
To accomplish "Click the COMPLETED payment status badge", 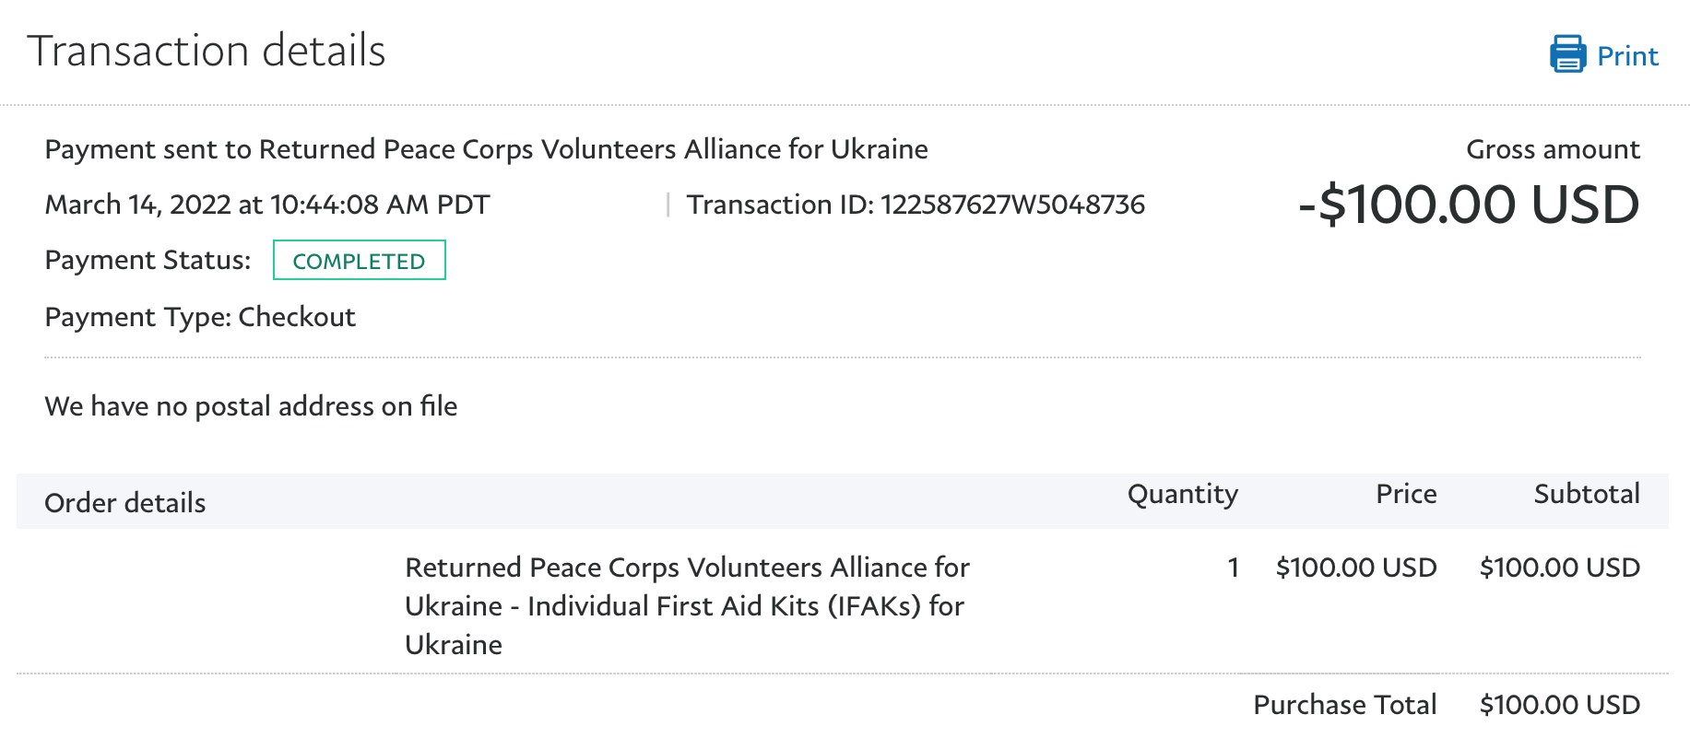I will pyautogui.click(x=360, y=260).
